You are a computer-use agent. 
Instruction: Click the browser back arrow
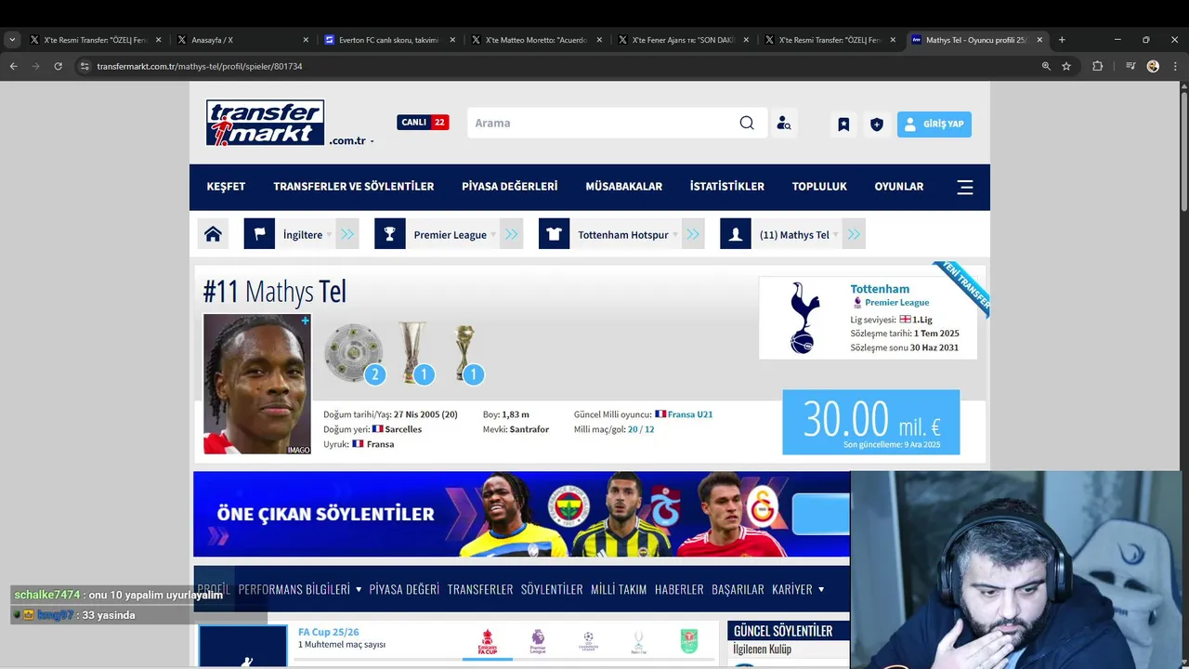click(13, 66)
